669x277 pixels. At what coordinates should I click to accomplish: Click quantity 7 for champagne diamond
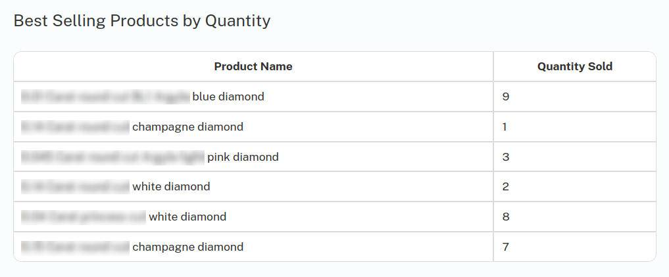point(506,247)
